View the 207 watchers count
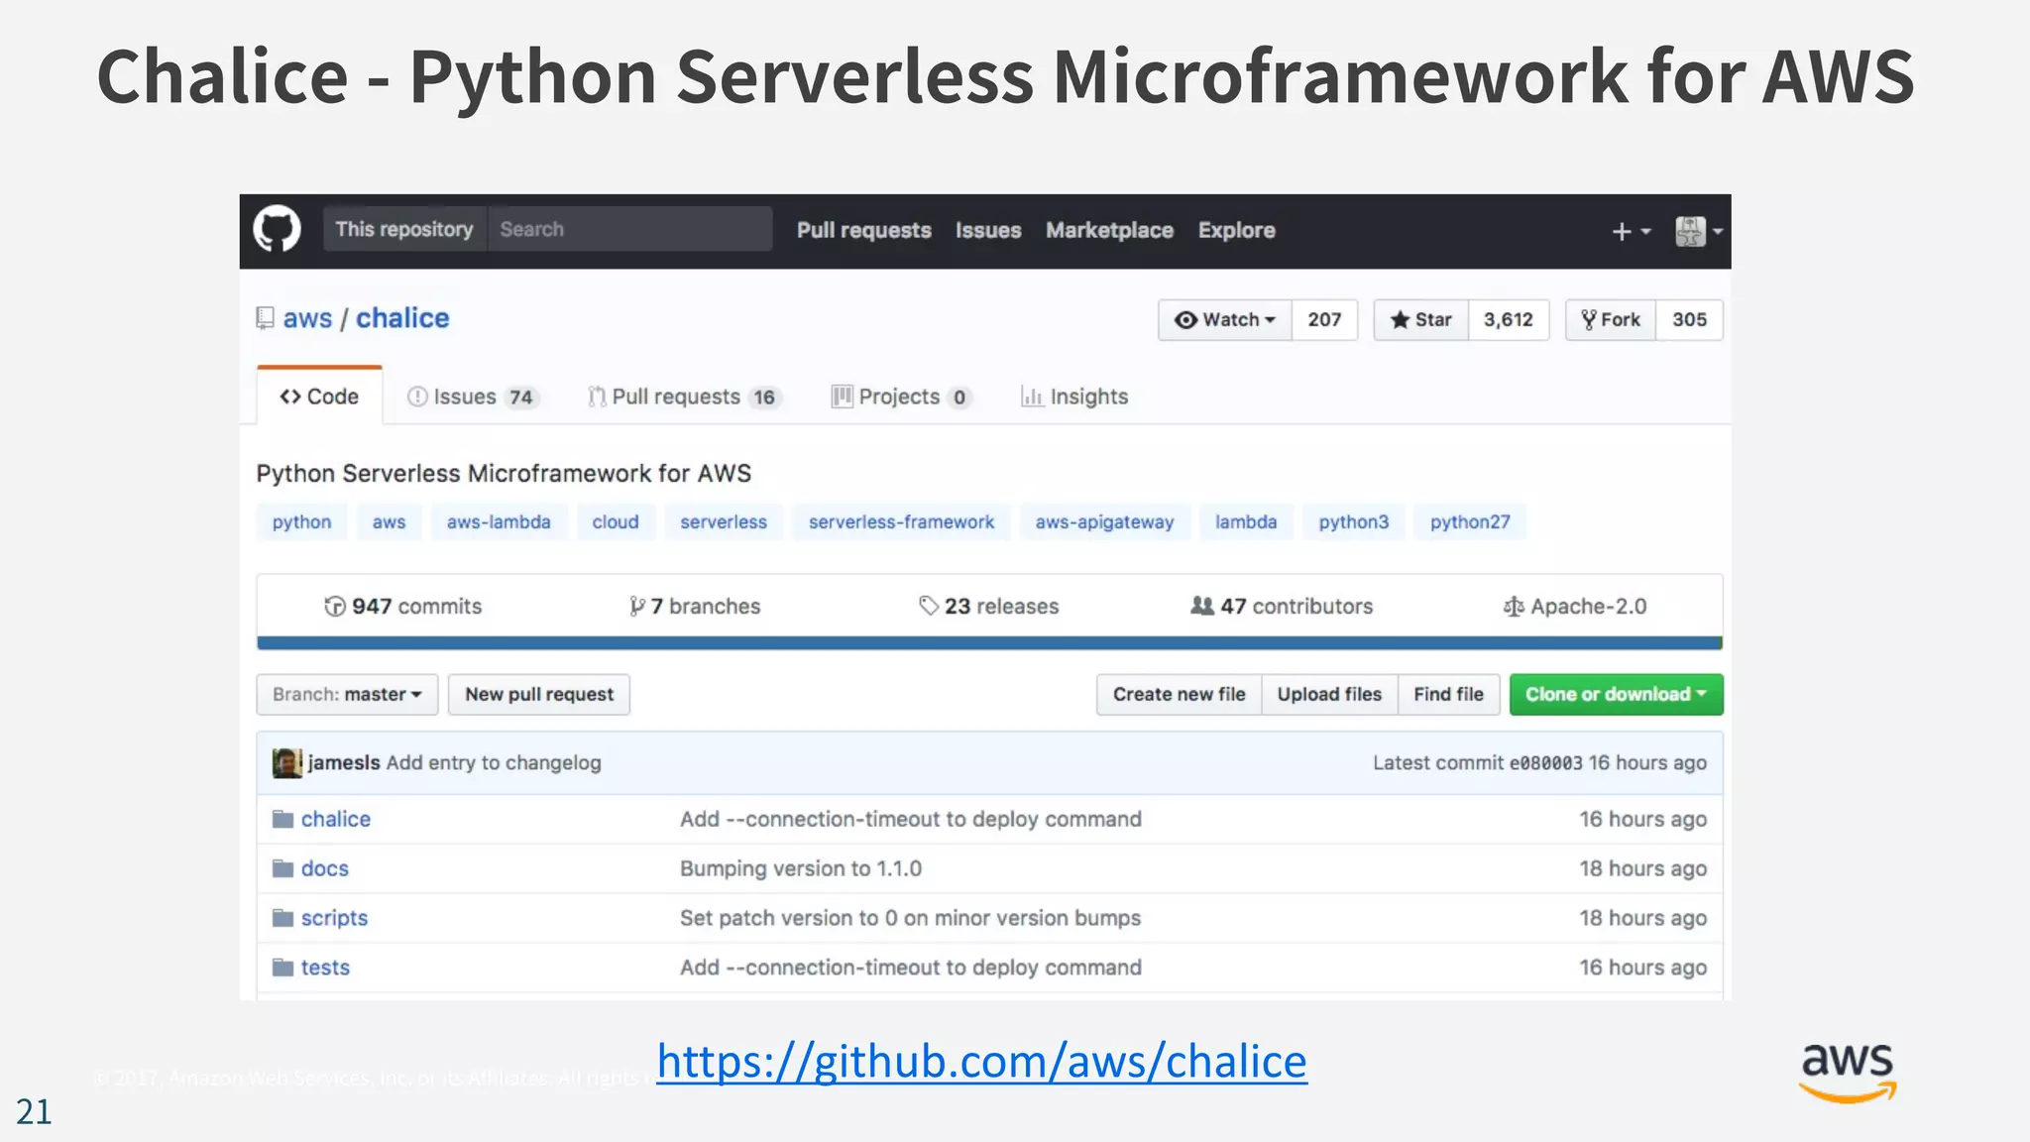The image size is (2030, 1142). click(x=1324, y=320)
